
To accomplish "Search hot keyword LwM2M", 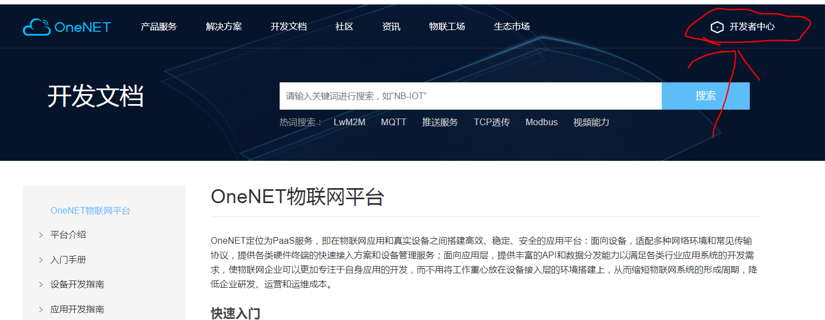I will pyautogui.click(x=349, y=122).
